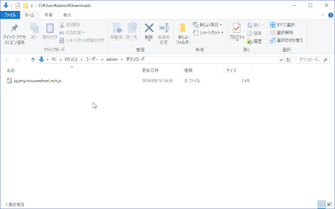Click the Pin to Quick Access icon
Image resolution: width=335 pixels, height=209 pixels.
pyautogui.click(x=15, y=28)
